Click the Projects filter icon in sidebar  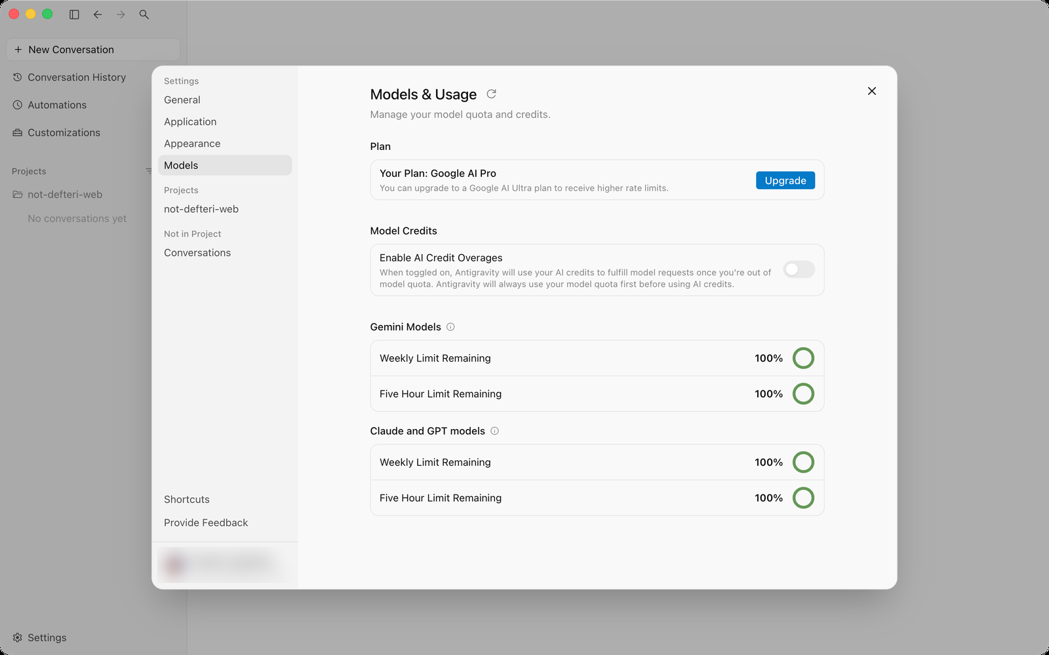coord(149,171)
